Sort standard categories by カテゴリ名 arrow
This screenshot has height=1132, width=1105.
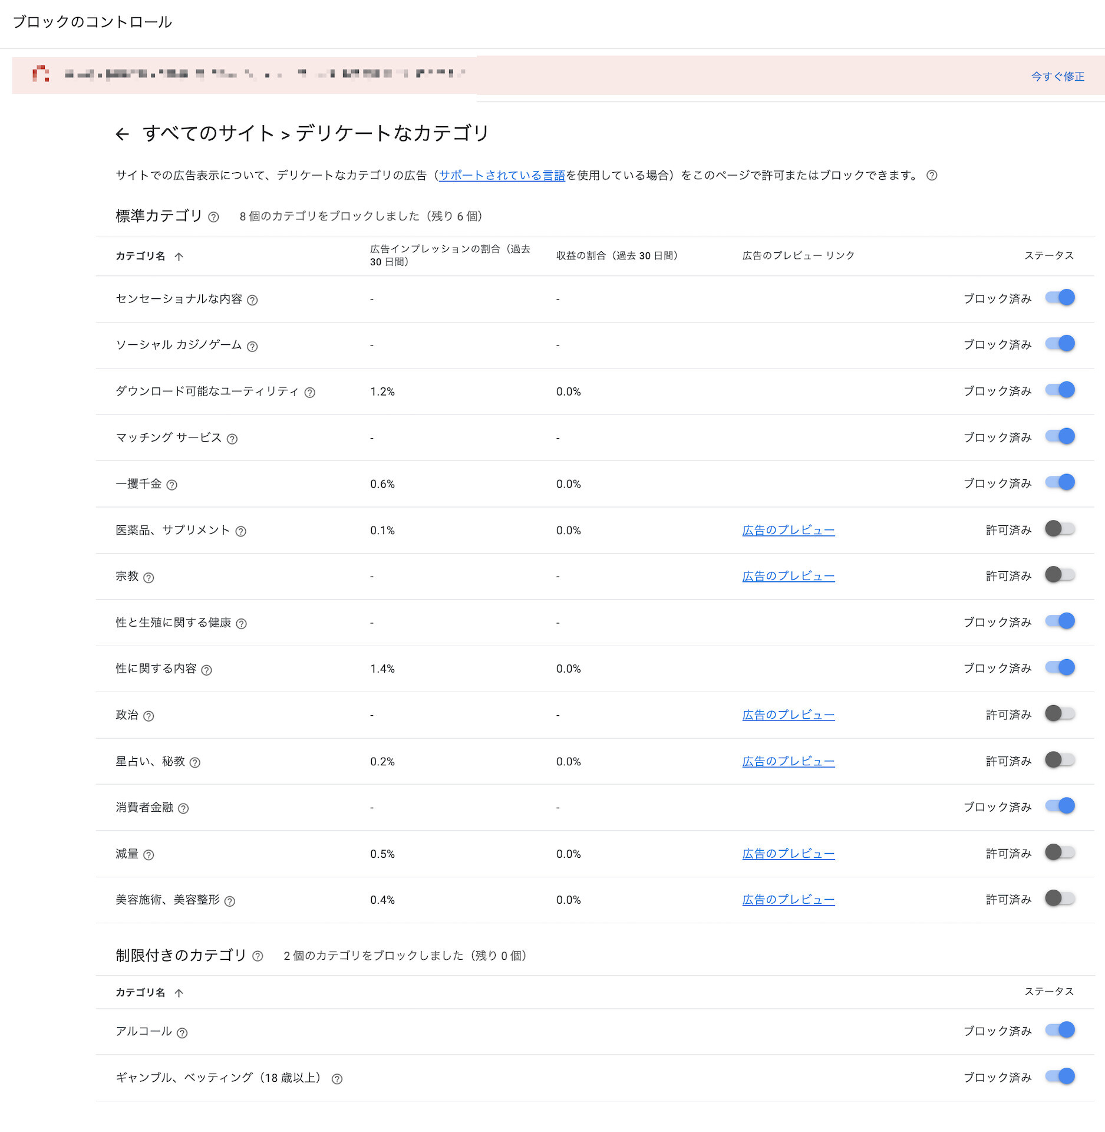point(179,256)
